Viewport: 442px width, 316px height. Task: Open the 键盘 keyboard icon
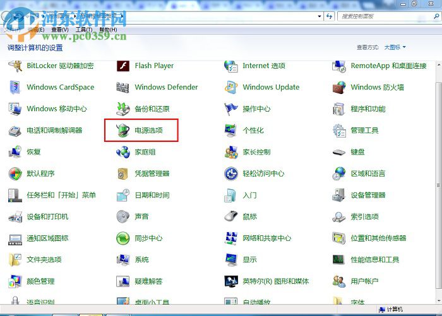[x=339, y=153]
